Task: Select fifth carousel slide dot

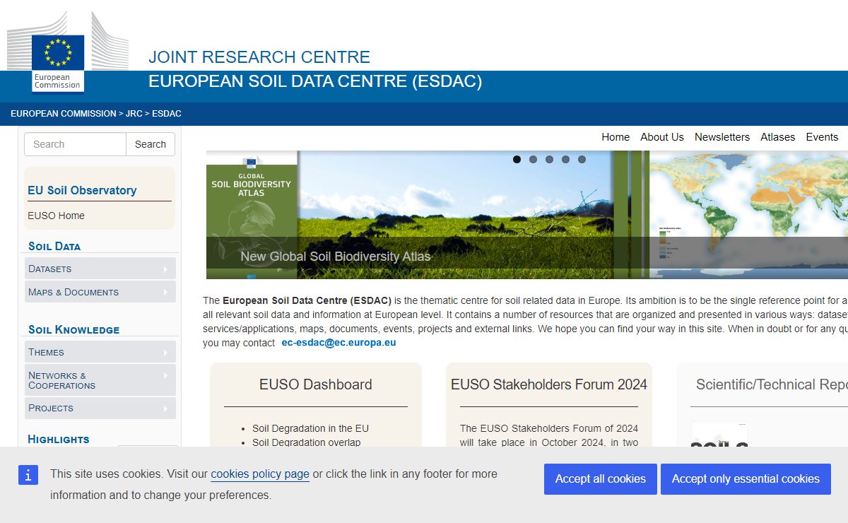Action: [x=582, y=160]
